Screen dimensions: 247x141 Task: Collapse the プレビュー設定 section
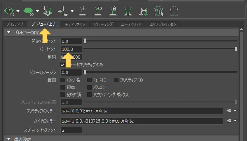pyautogui.click(x=9, y=32)
